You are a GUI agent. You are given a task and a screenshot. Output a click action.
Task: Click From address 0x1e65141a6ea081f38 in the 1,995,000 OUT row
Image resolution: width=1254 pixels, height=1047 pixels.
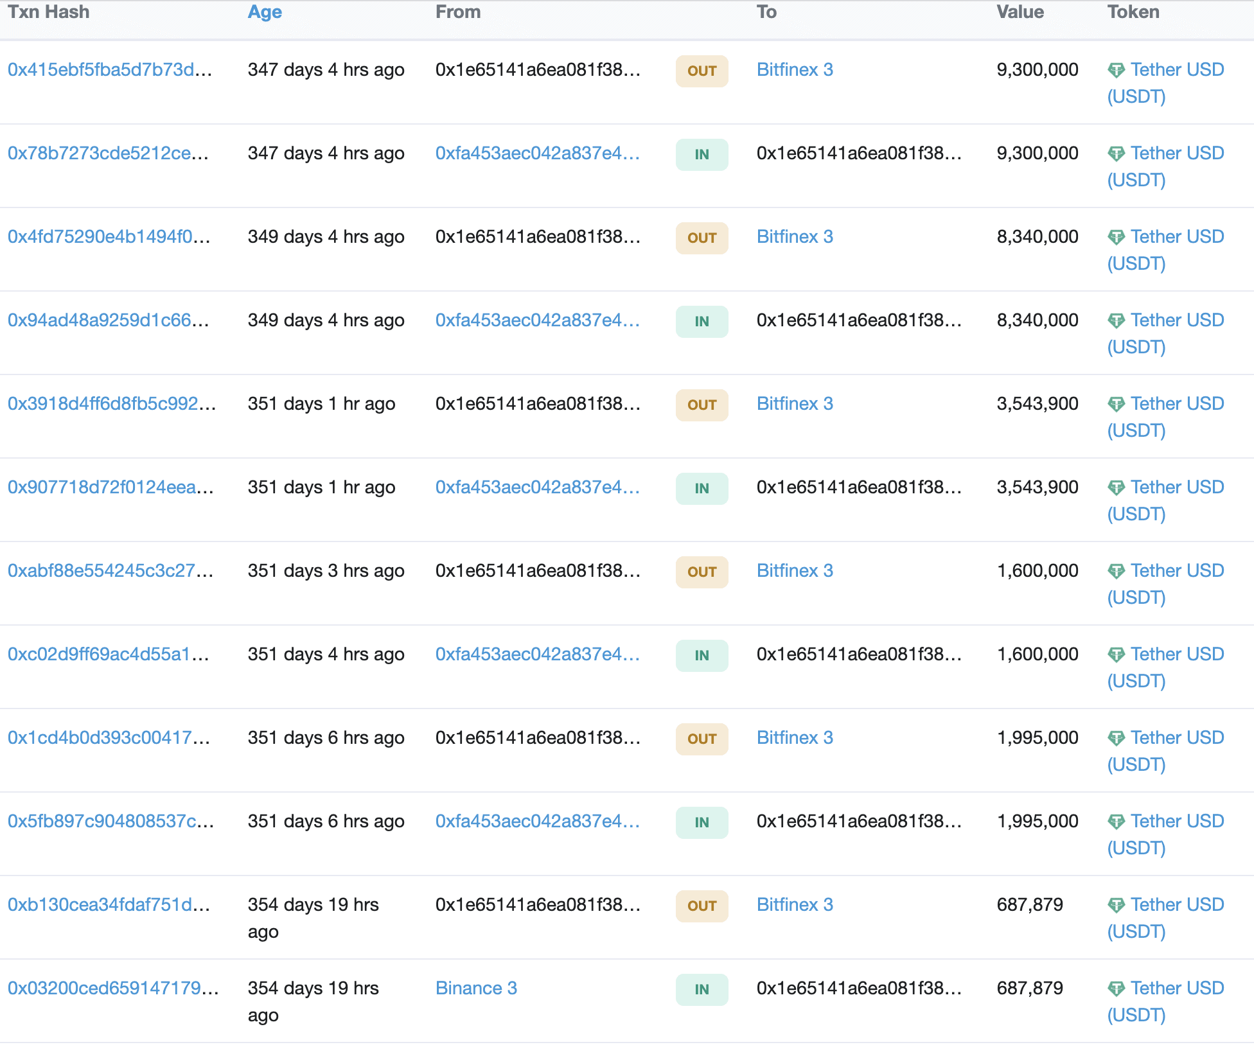click(538, 737)
